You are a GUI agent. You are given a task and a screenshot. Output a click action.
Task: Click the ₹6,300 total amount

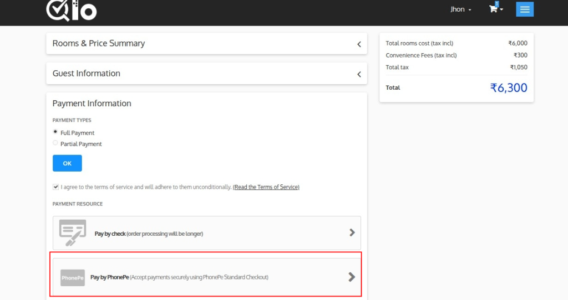508,87
